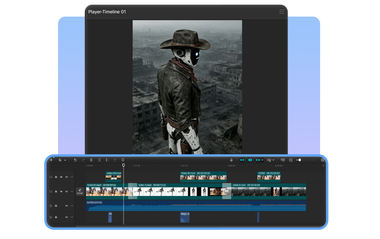
Task: Open more options for main video track
Action: pos(72,192)
